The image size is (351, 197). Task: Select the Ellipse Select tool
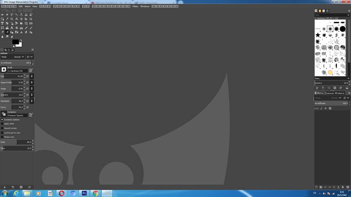7,15
